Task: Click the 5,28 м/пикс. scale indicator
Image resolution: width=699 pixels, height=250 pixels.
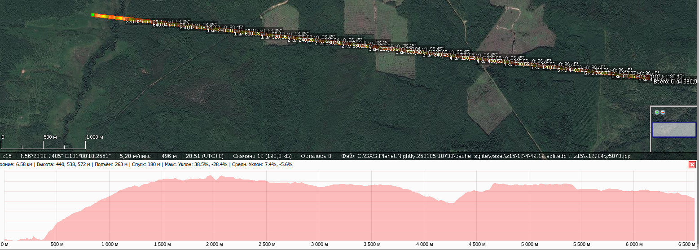Action: (x=136, y=156)
